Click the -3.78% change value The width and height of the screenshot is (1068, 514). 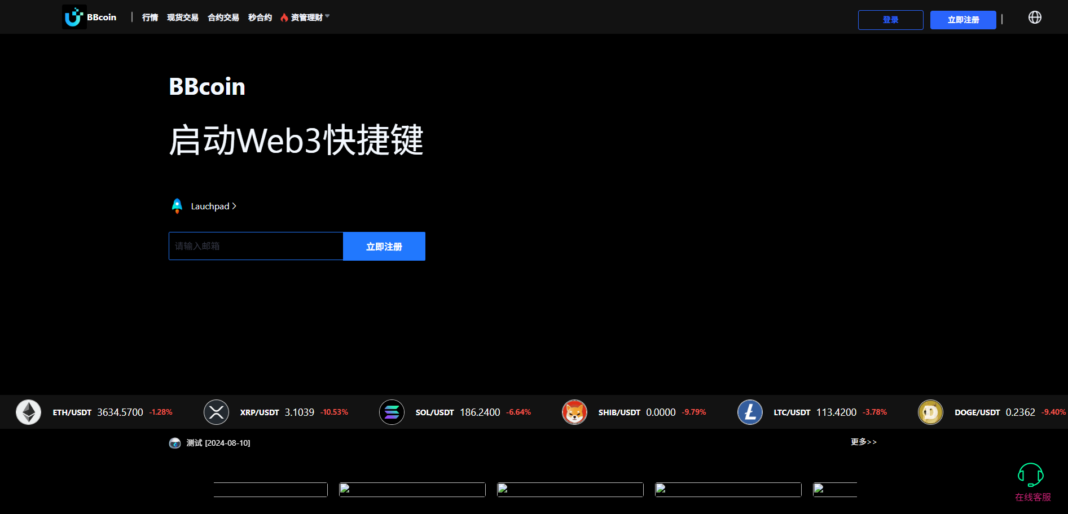coord(874,412)
